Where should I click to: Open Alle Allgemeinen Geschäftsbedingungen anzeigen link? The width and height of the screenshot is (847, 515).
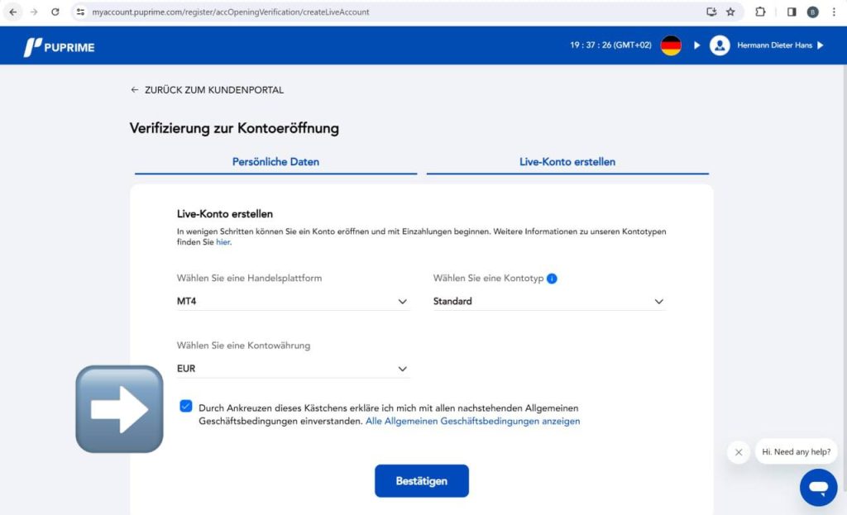(x=472, y=421)
